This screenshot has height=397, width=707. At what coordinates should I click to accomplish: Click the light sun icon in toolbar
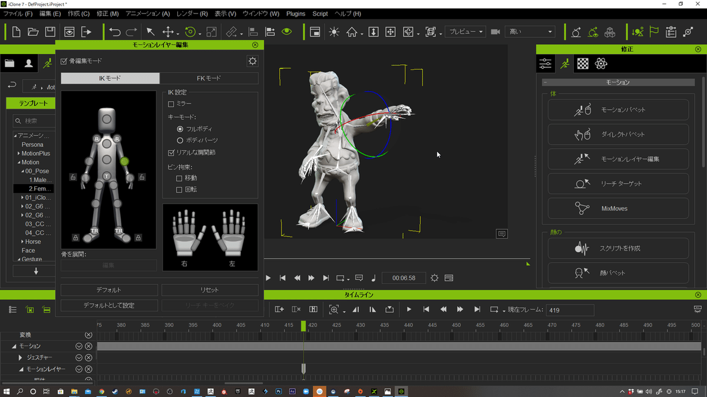pos(334,32)
